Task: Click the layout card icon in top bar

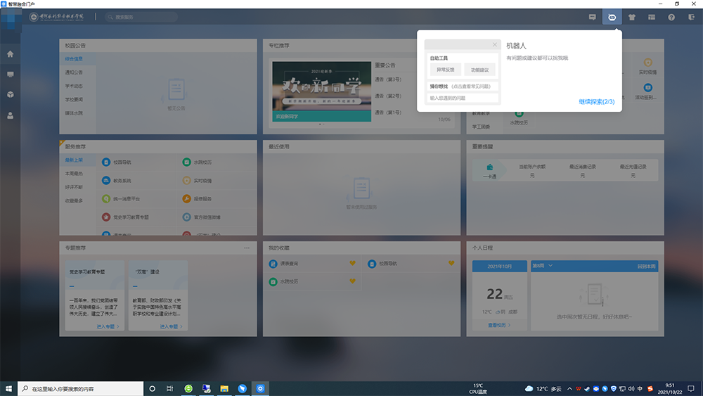Action: point(652,16)
